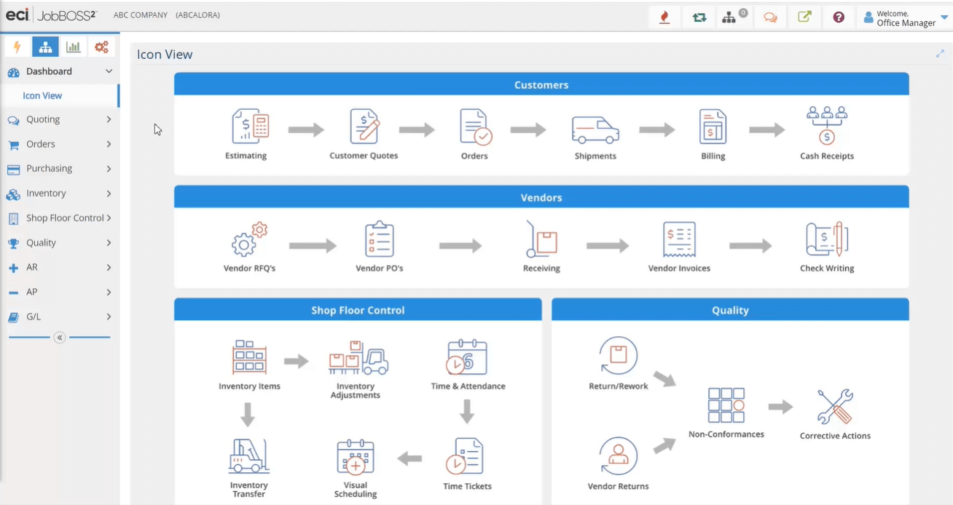Open the Estimating icon
Image resolution: width=953 pixels, height=505 pixels.
tap(250, 127)
